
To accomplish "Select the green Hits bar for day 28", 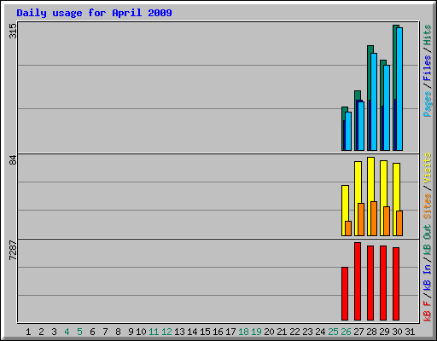I will [x=370, y=49].
